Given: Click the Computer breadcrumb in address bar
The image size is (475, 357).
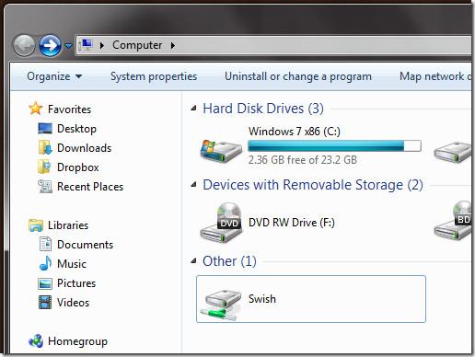Looking at the screenshot, I should pyautogui.click(x=137, y=45).
